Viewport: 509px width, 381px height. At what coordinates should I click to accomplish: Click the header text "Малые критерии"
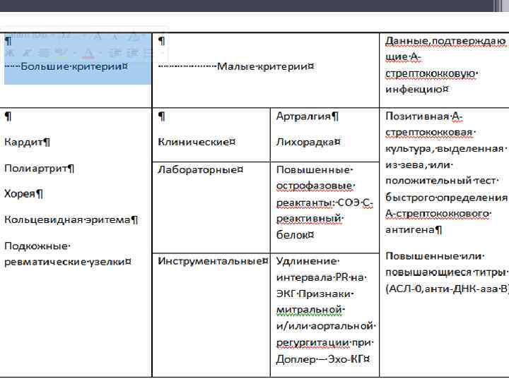point(262,67)
